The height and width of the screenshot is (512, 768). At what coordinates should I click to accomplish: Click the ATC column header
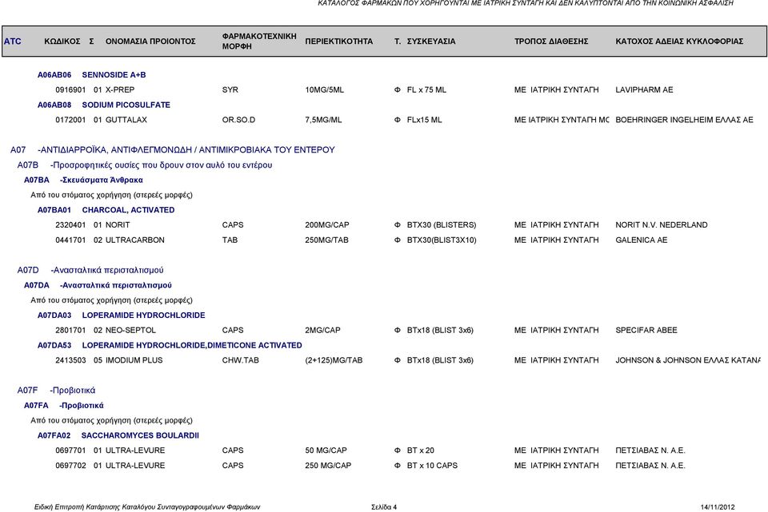(x=13, y=41)
